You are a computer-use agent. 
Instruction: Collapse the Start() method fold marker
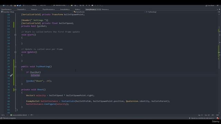[15, 35]
